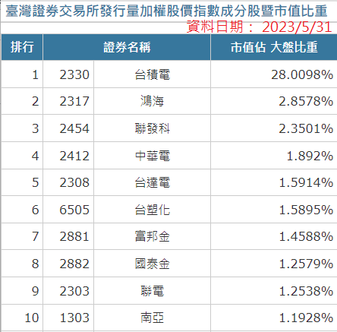Select rank cell 8 in 國泰金 row
The width and height of the screenshot is (337, 332).
point(22,264)
